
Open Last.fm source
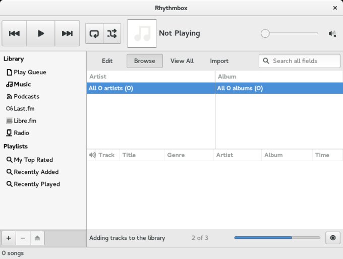(24, 109)
